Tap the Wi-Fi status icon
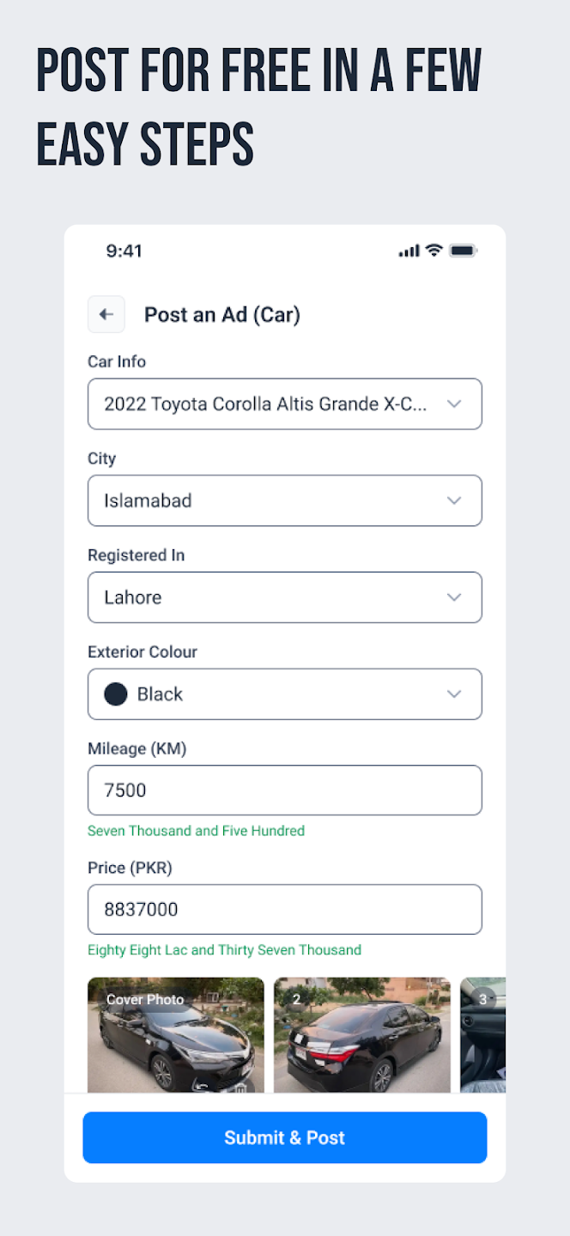The height and width of the screenshot is (1236, 570). [x=434, y=251]
